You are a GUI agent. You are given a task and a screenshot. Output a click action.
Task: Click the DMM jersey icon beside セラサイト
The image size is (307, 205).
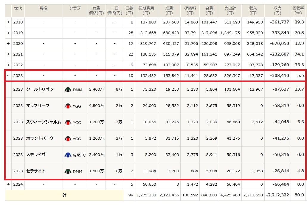68,171
